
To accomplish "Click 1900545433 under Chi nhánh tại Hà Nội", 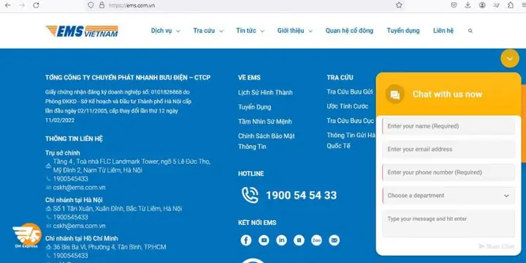I will (x=70, y=217).
